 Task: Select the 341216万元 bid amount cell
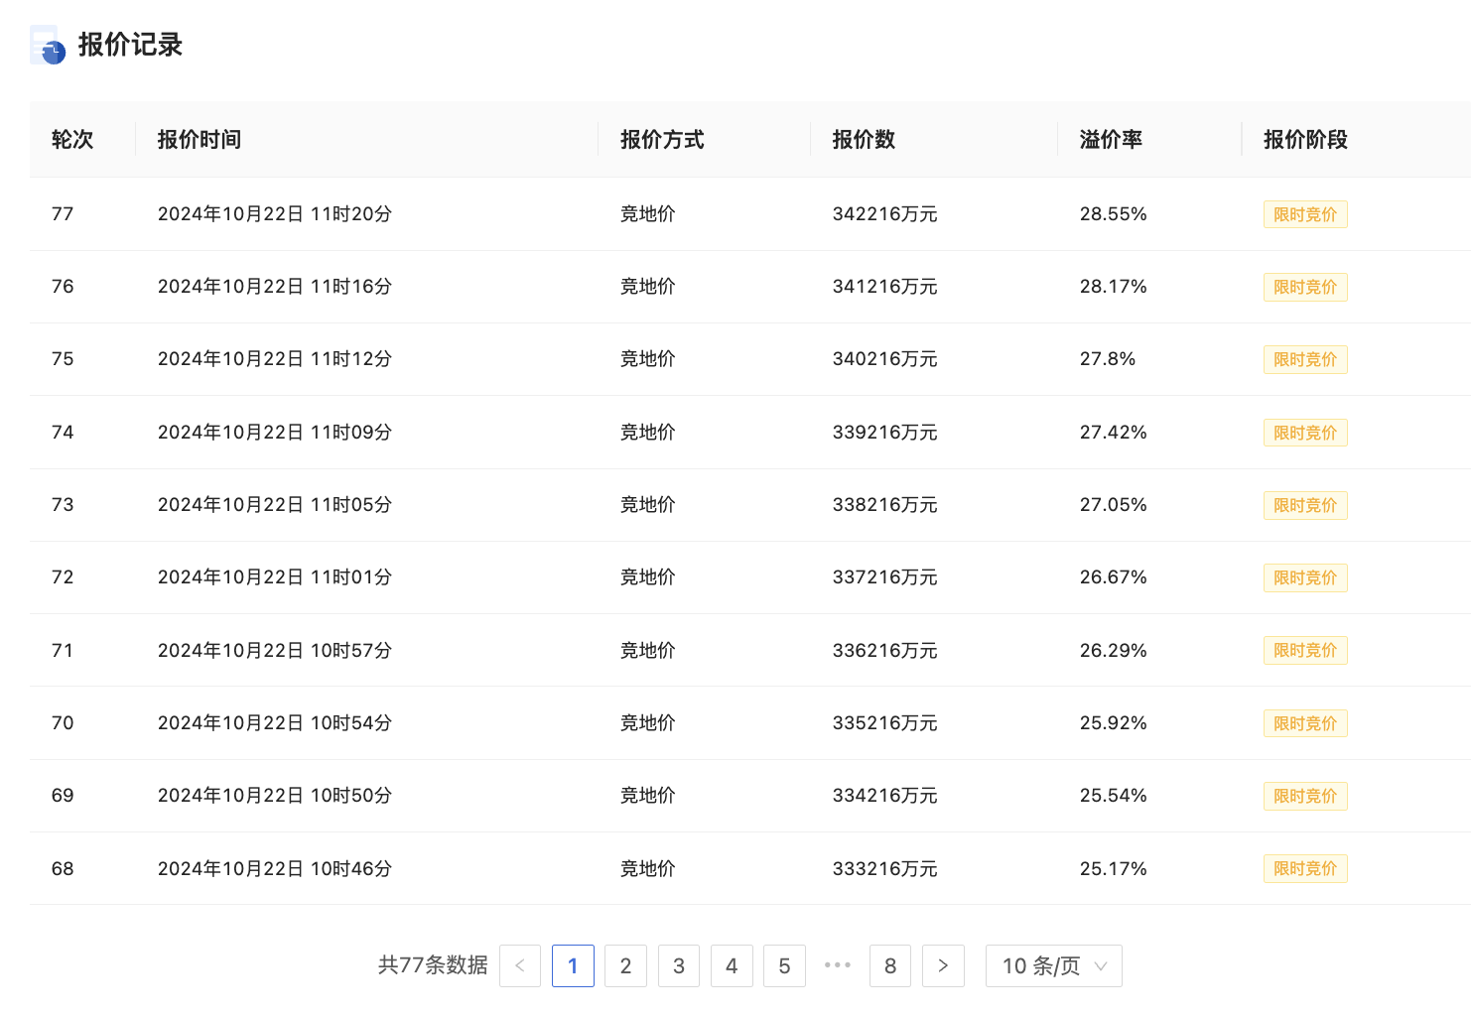[885, 287]
